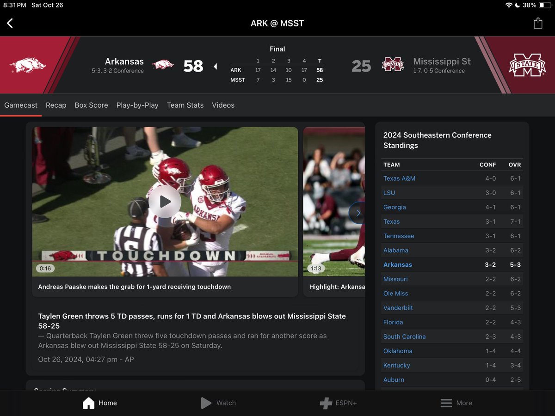Viewport: 555px width, 416px height.
Task: Tap the Mississippi State logo in banner
Action: (x=527, y=65)
